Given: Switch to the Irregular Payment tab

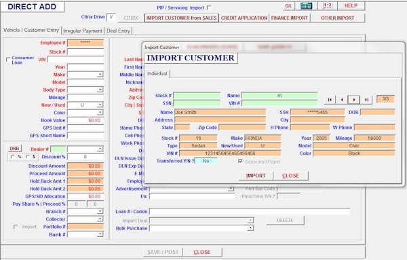Looking at the screenshot, I should click(83, 31).
